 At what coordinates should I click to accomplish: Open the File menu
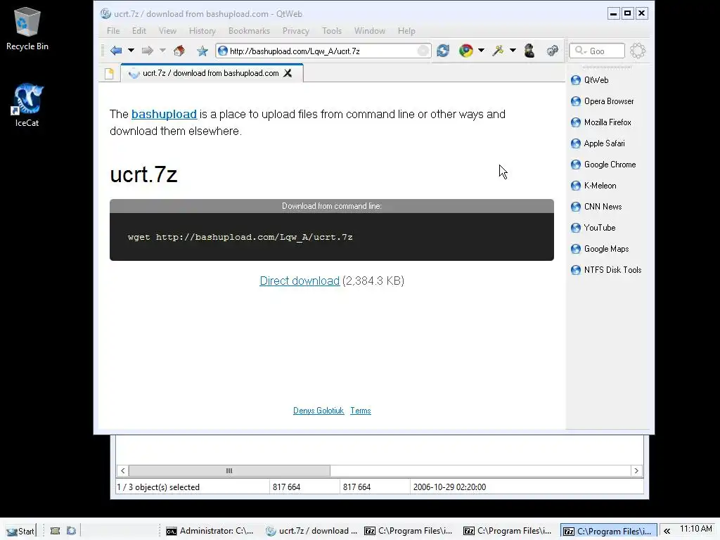click(x=113, y=31)
